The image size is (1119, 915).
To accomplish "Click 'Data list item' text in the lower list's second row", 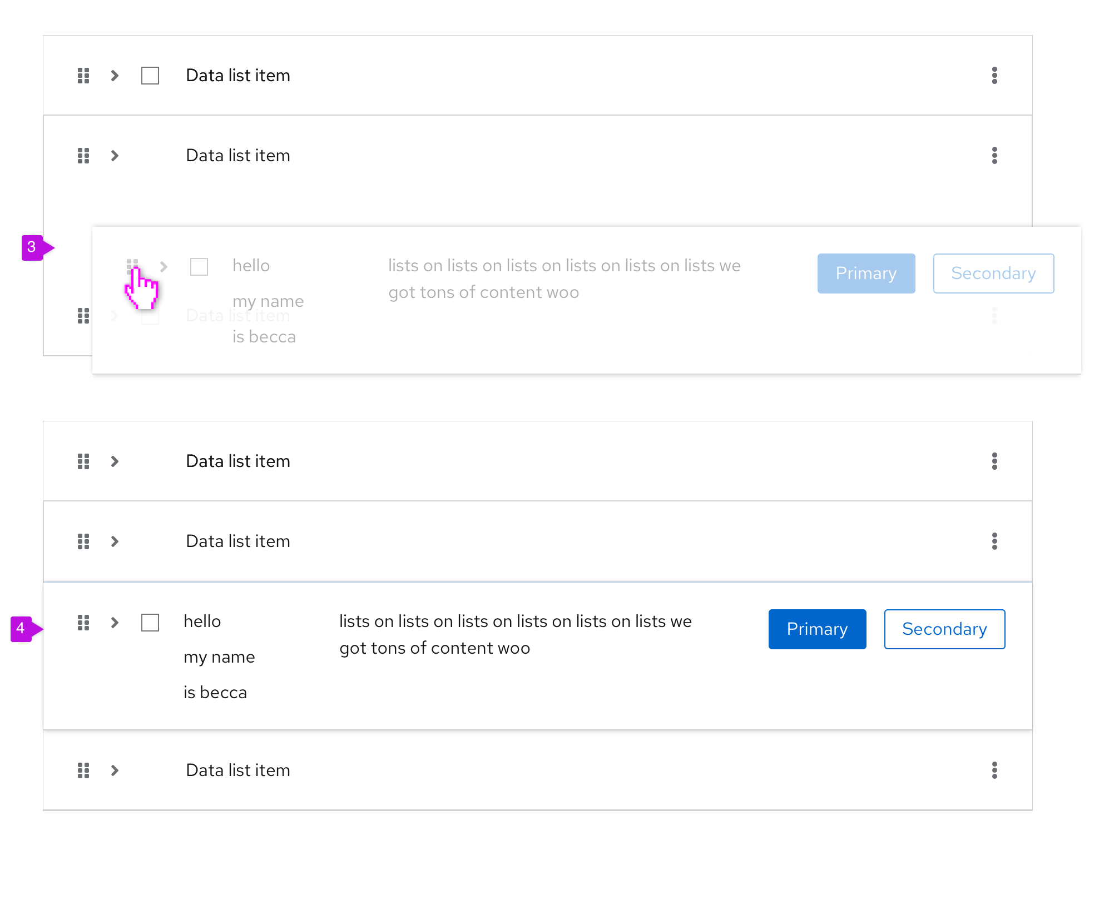I will click(238, 541).
